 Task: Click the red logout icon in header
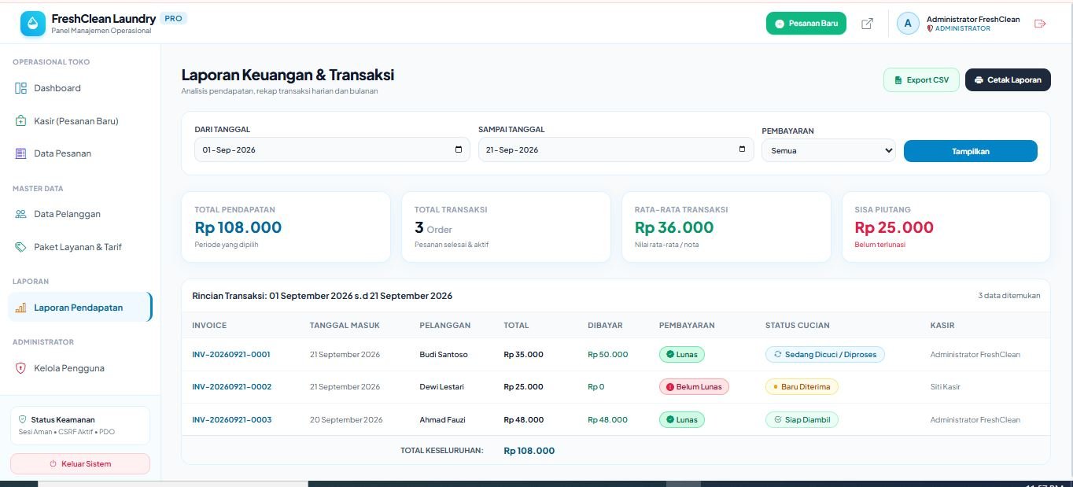tap(1040, 24)
